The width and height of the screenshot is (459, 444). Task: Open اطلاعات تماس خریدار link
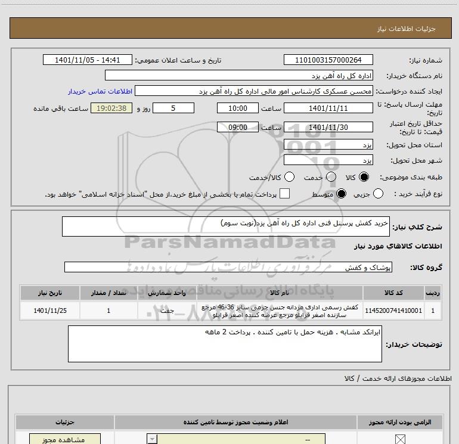(100, 91)
